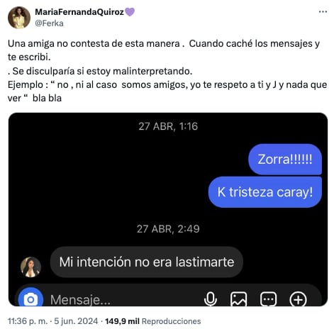Tap the blue camera icon
Image resolution: width=334 pixels, height=329 pixels.
click(x=30, y=297)
